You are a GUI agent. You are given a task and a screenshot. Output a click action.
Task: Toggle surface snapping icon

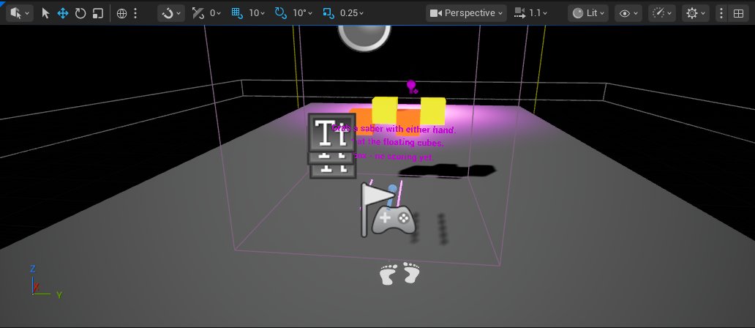coord(198,13)
